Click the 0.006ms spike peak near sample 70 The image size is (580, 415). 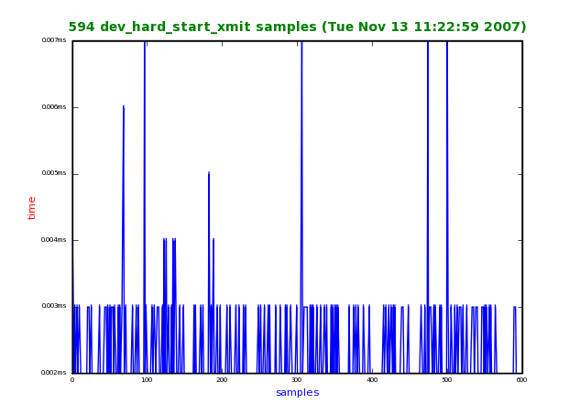pos(124,106)
